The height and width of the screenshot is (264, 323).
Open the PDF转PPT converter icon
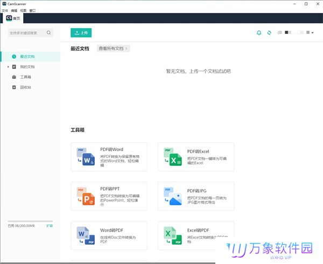(x=86, y=196)
